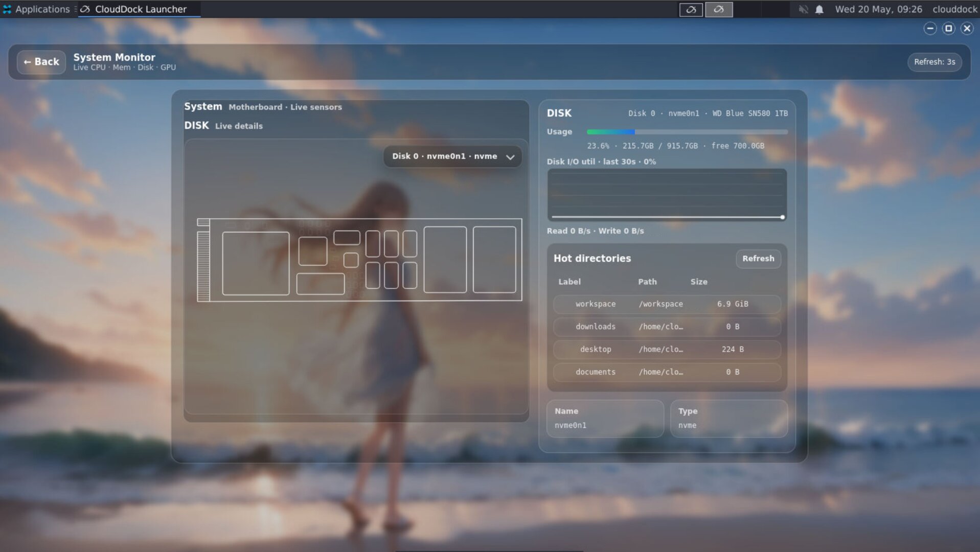The image size is (980, 552).
Task: Refresh the Hot directories list
Action: tap(758, 259)
